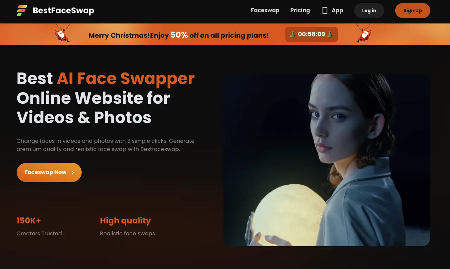Screen dimensions: 450x269
Task: Click the hero image of woman holding moon
Action: point(327,160)
